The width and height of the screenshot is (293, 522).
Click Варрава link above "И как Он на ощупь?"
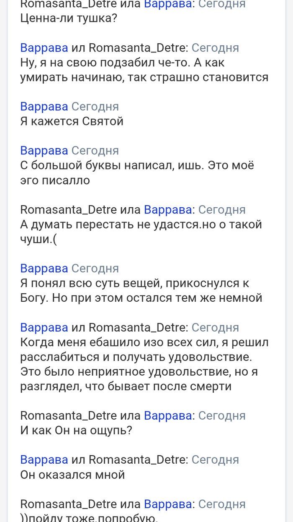tap(168, 415)
